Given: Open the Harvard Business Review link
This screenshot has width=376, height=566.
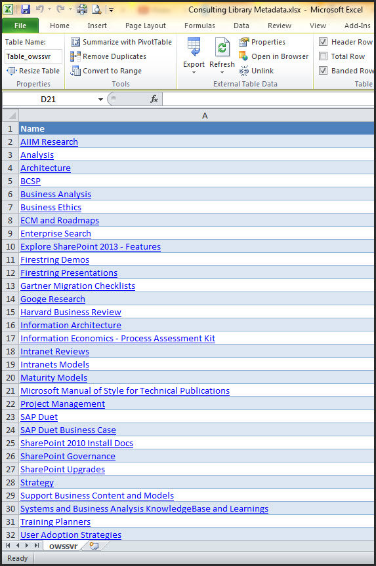Looking at the screenshot, I should tap(71, 312).
